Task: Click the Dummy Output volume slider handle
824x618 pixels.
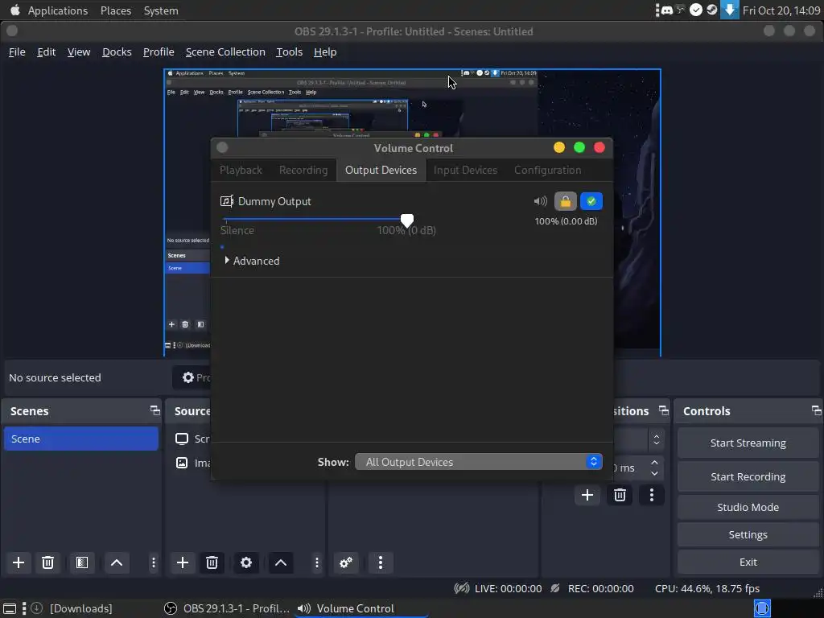Action: point(406,220)
